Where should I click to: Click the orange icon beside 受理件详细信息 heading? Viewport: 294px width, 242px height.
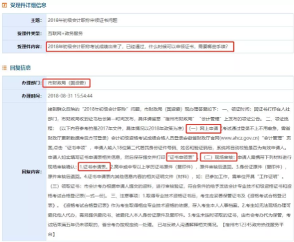coord(5,5)
